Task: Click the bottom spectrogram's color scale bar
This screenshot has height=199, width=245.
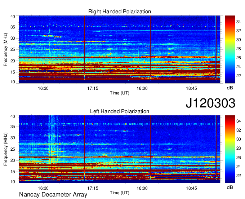Action: pyautogui.click(x=230, y=149)
